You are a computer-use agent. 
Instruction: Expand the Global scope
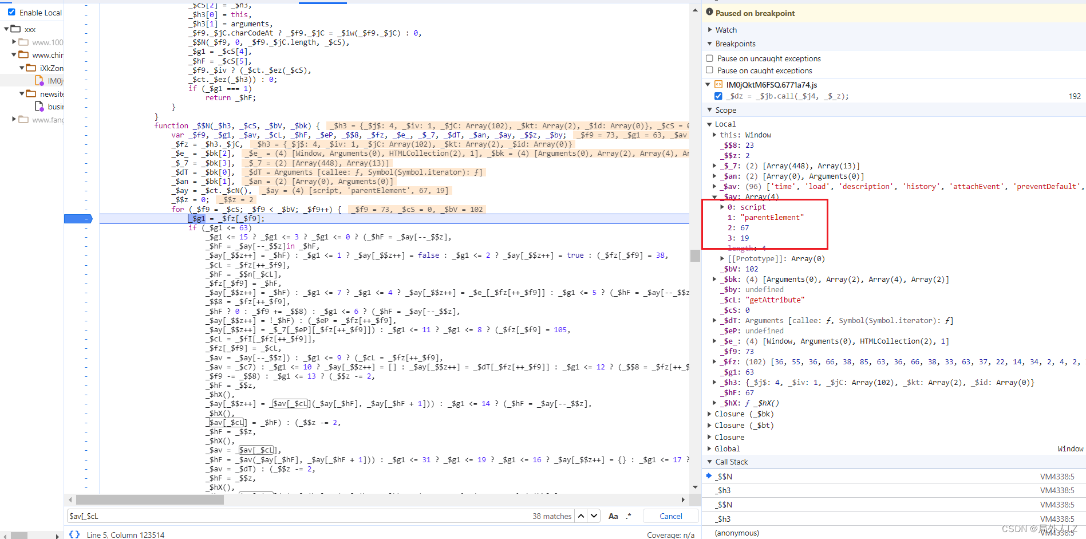(709, 448)
